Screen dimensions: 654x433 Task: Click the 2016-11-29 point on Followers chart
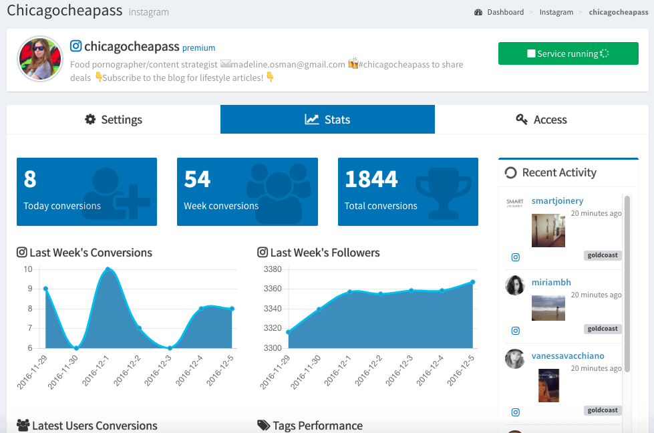click(289, 332)
